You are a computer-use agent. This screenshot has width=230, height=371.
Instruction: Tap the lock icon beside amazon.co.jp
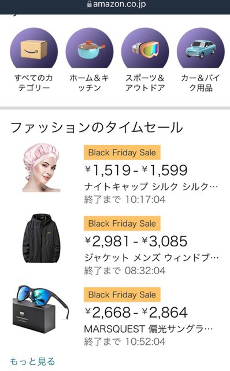[89, 4]
